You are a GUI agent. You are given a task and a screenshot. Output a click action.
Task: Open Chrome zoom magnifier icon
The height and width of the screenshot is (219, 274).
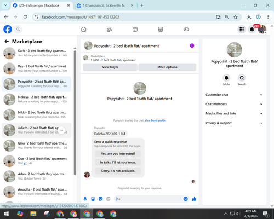[x=227, y=17]
